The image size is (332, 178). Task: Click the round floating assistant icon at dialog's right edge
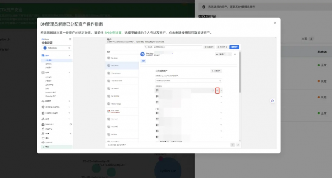273,101
